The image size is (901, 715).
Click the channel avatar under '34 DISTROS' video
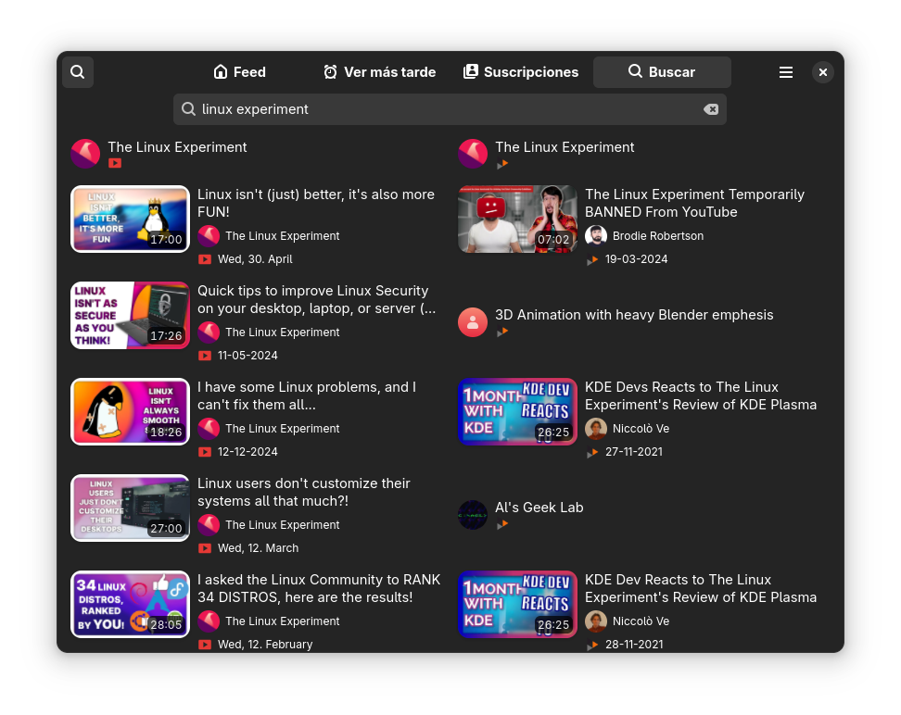tap(209, 621)
